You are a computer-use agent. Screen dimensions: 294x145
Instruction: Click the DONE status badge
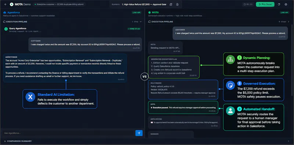[134, 29]
